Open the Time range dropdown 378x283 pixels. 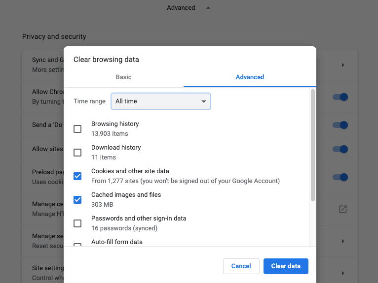[x=161, y=101]
